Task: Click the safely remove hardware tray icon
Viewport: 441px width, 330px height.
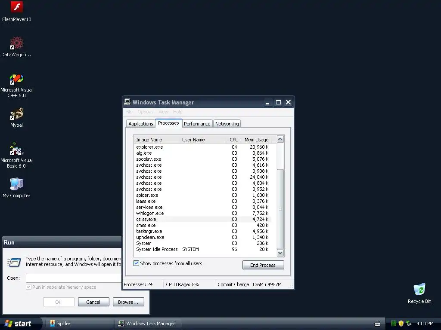Action: [409, 324]
